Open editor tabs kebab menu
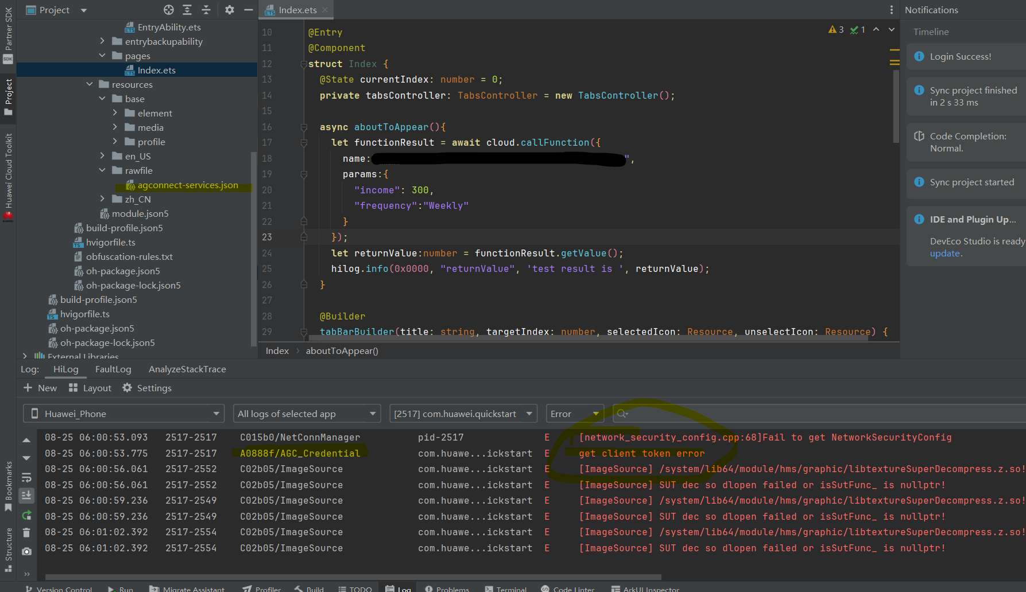1026x592 pixels. click(891, 10)
